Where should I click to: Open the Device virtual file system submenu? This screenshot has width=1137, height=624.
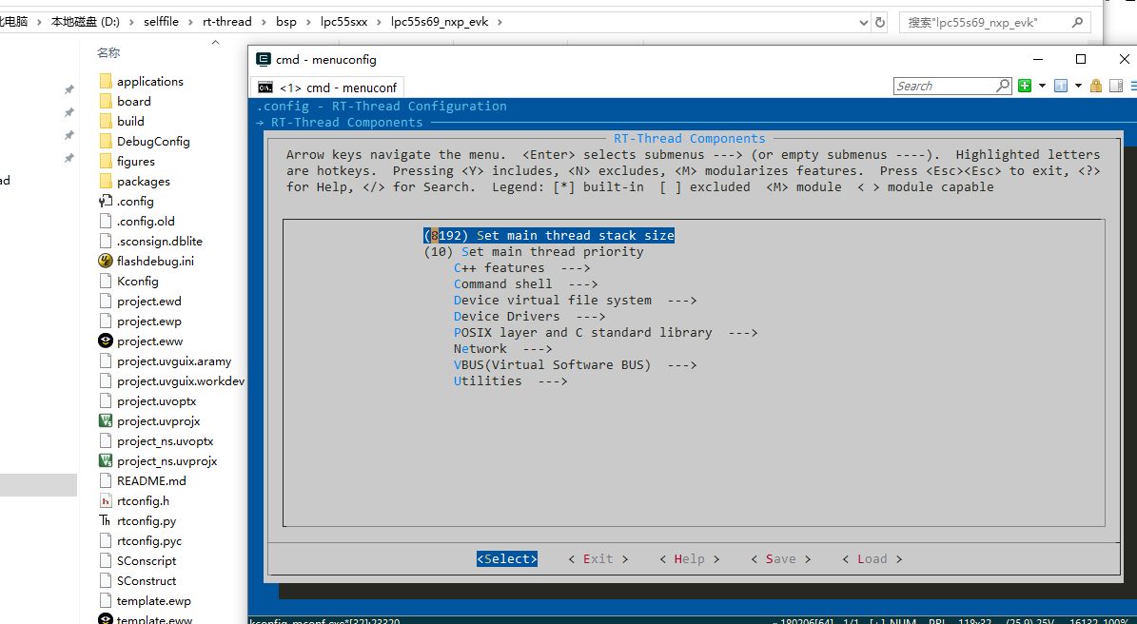[x=575, y=300]
